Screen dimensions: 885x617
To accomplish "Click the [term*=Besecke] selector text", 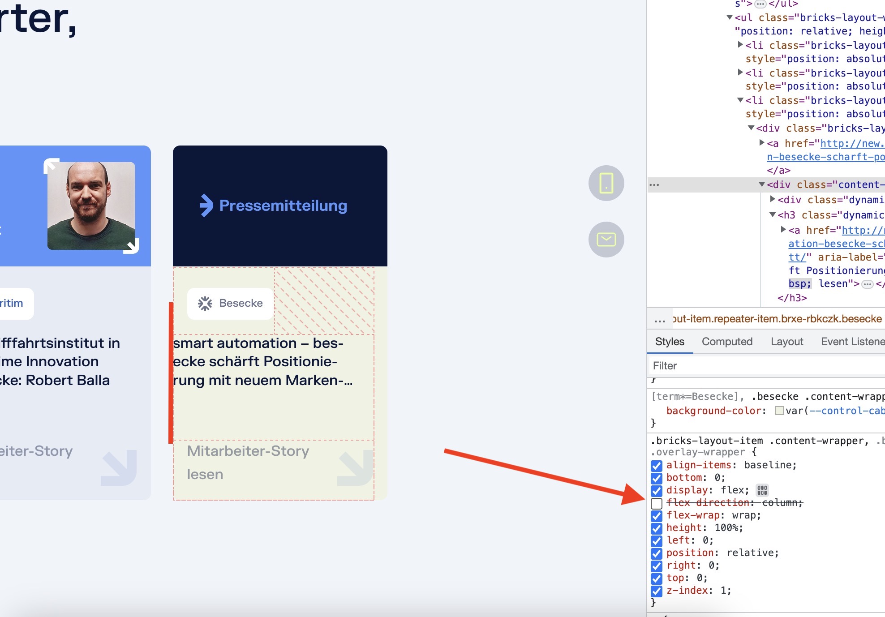I will 694,396.
